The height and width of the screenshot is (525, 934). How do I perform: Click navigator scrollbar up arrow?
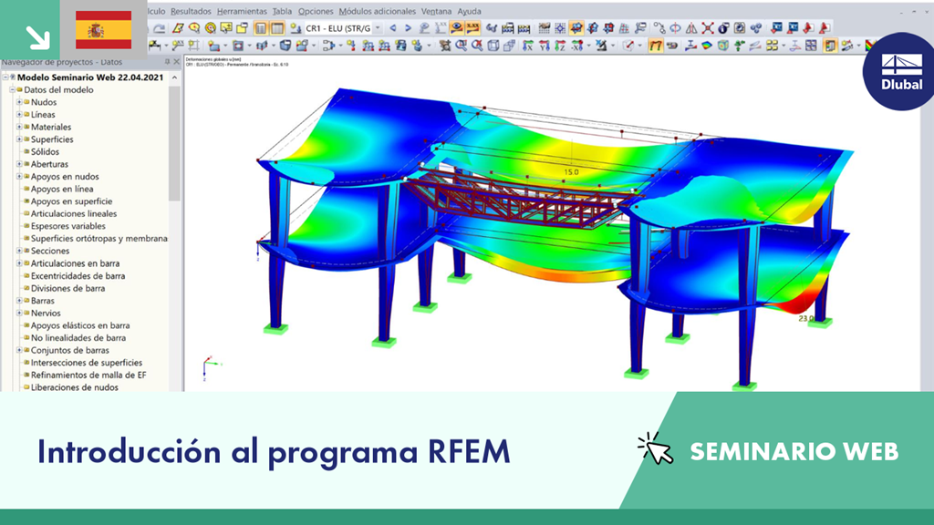tap(174, 77)
